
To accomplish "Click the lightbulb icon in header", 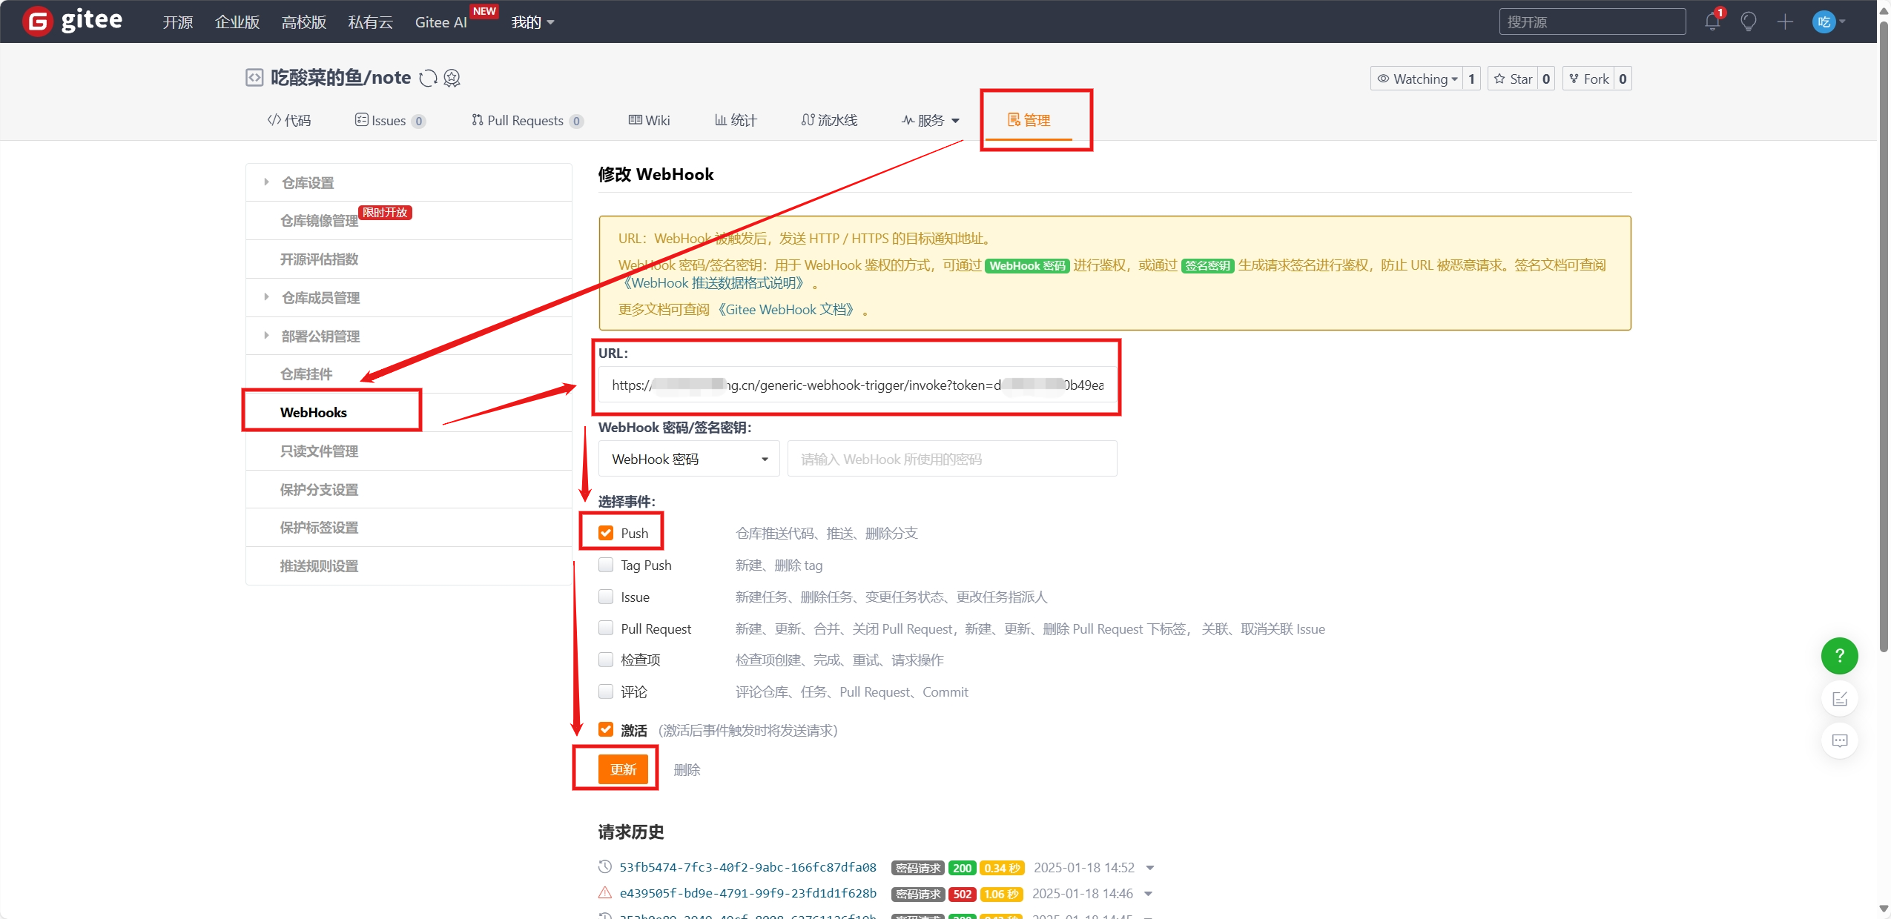I will 1748,21.
